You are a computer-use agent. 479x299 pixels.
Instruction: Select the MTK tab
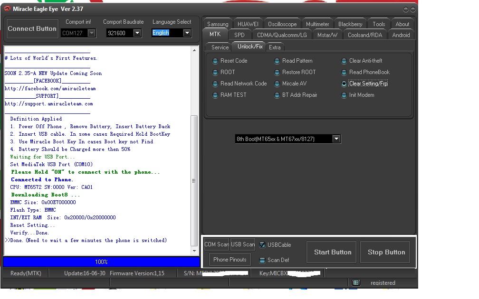pyautogui.click(x=215, y=34)
